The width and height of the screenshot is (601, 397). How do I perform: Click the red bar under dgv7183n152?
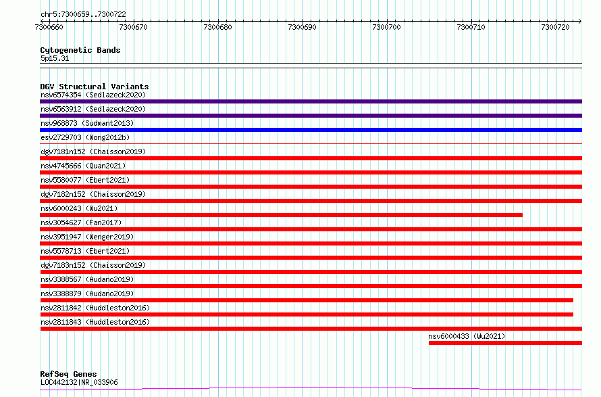(311, 272)
